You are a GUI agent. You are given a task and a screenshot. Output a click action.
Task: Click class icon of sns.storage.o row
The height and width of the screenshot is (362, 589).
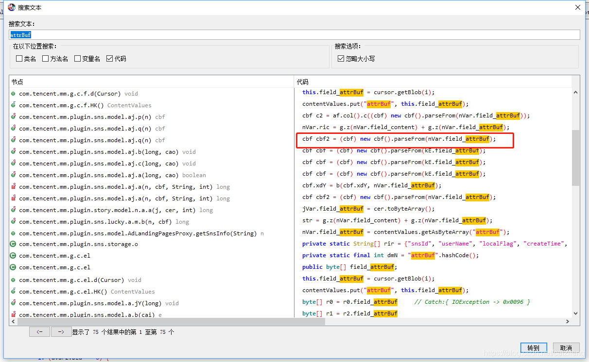point(14,244)
